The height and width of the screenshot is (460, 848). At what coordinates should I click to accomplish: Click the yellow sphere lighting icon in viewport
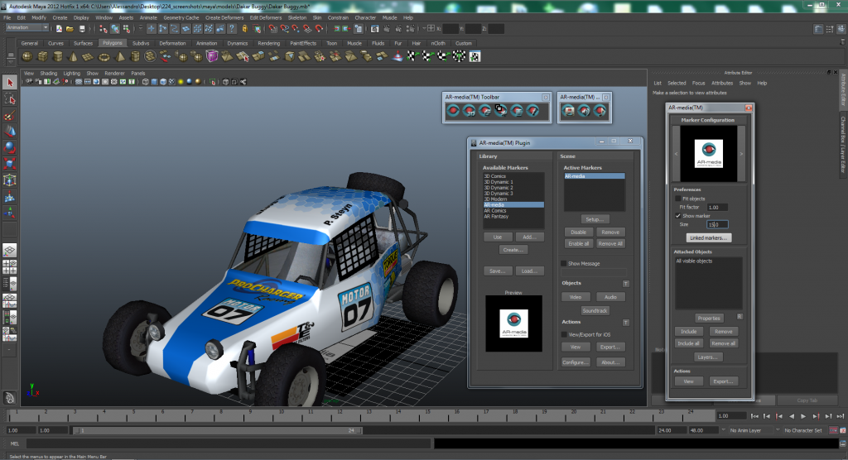[181, 82]
